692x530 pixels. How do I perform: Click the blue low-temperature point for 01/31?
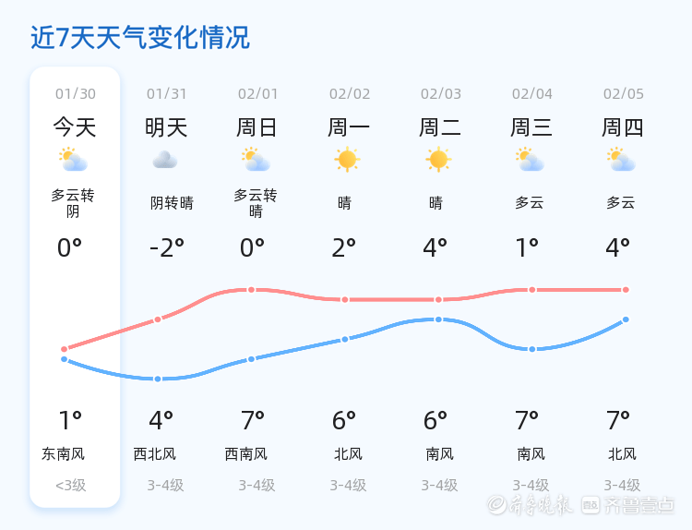click(x=158, y=379)
